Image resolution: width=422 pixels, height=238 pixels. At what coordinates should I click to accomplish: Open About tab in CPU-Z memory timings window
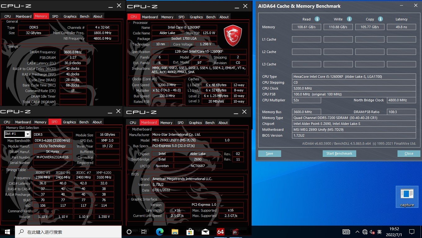pyautogui.click(x=98, y=16)
